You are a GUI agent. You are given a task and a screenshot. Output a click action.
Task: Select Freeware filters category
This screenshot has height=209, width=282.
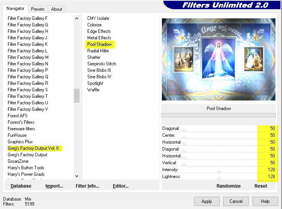pos(21,128)
